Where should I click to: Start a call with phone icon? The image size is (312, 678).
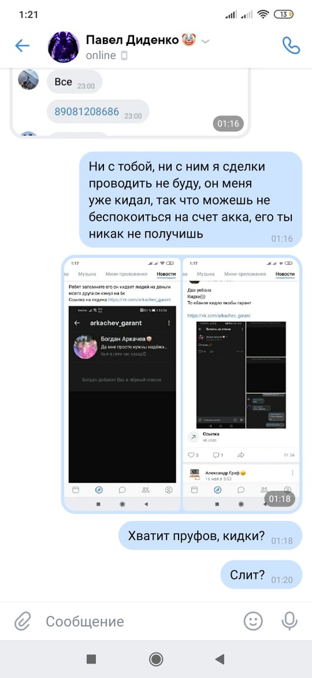click(x=291, y=45)
